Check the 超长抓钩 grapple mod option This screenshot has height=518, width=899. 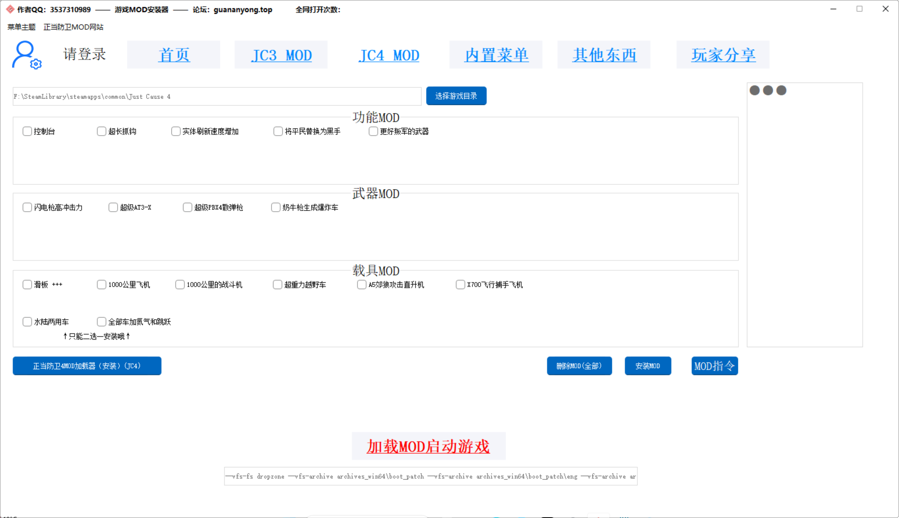[101, 131]
